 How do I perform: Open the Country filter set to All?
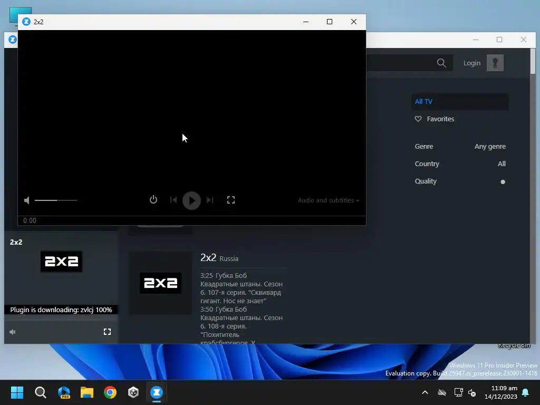coord(502,164)
